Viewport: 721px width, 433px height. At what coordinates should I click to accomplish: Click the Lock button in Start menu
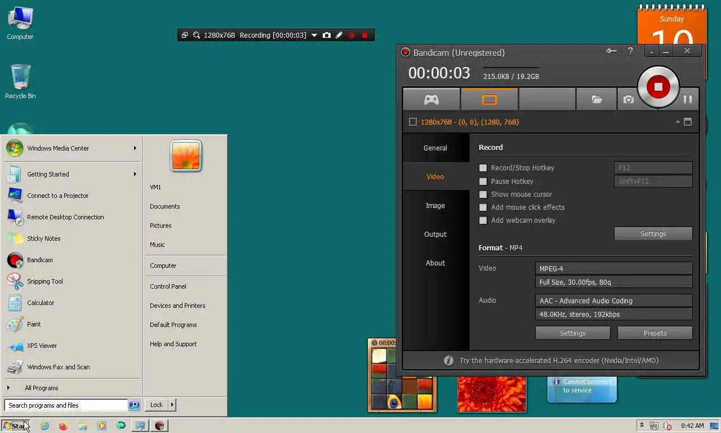point(157,405)
